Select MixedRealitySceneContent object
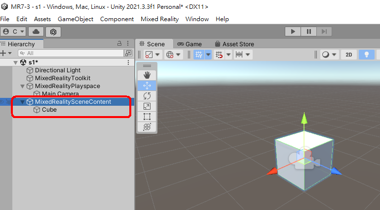 pos(73,102)
